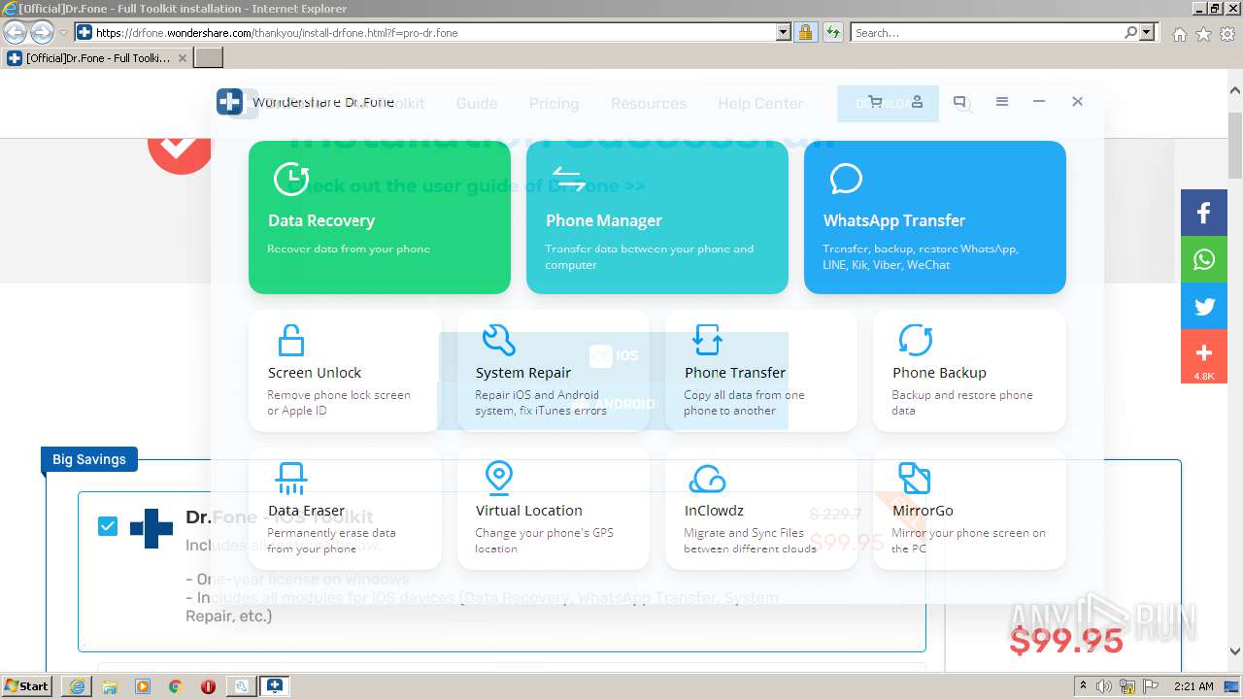Open the Phone Manager module
Viewport: 1243px width, 699px height.
(x=656, y=217)
